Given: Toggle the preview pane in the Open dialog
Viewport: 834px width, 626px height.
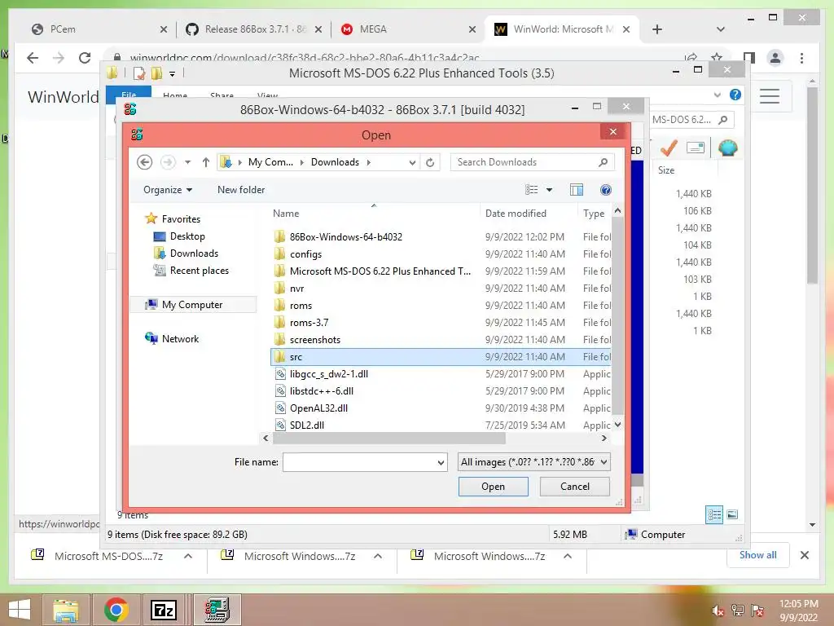Looking at the screenshot, I should pos(577,190).
